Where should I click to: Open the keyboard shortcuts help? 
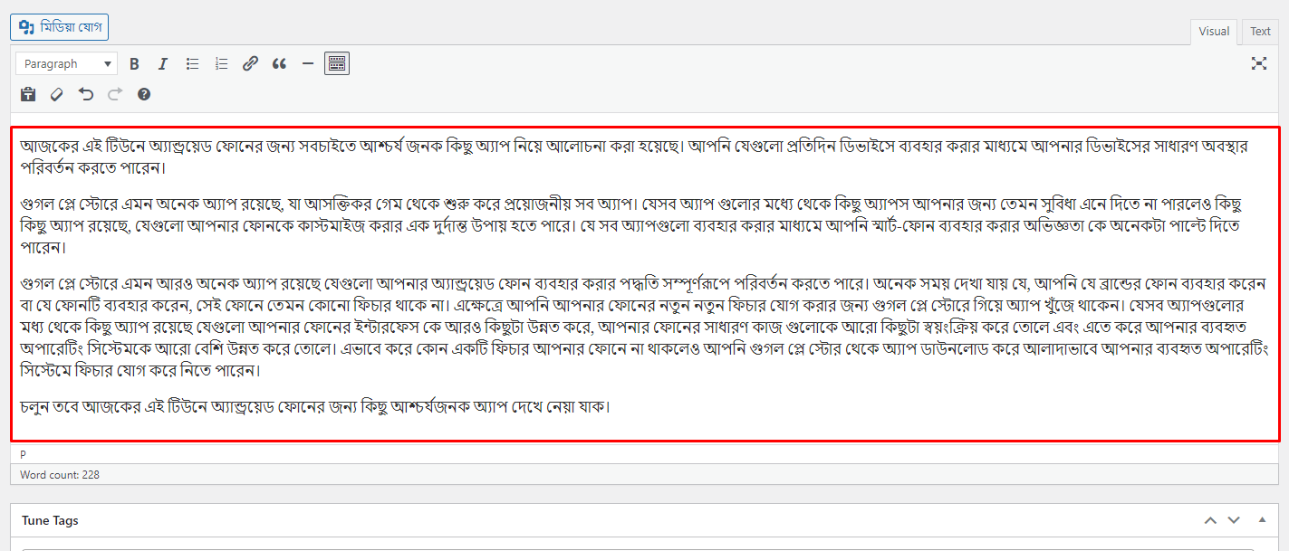(x=143, y=94)
